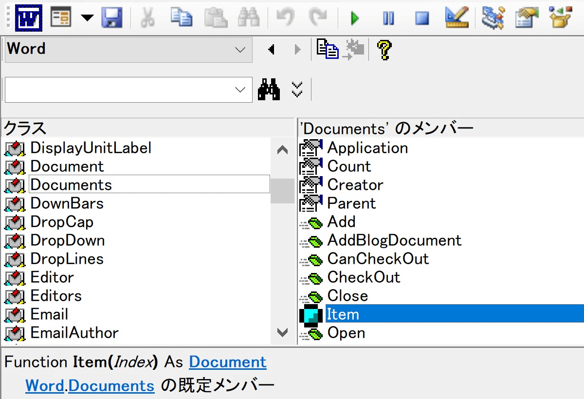Screen dimensions: 584x399
Task: Select the Documents class
Action: click(149, 185)
